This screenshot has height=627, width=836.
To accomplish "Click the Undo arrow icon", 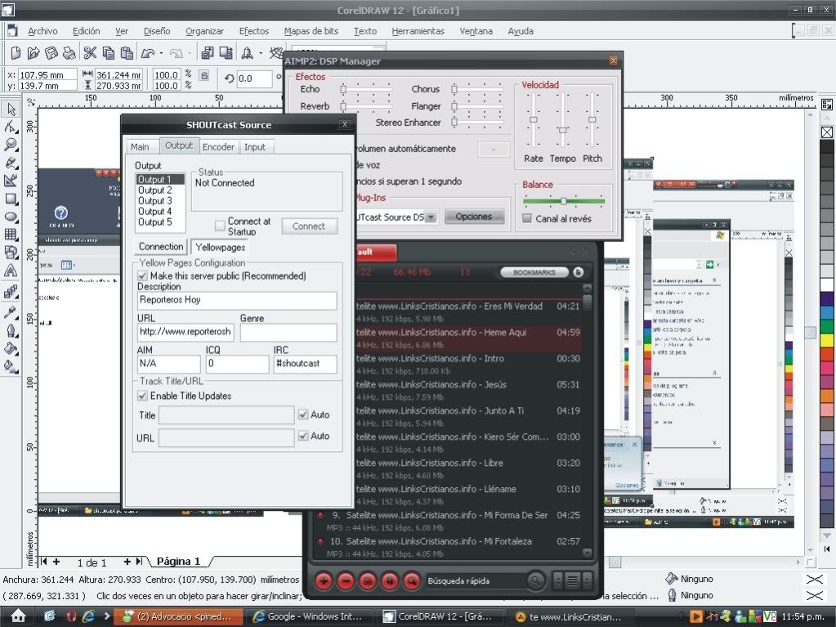I will [148, 53].
